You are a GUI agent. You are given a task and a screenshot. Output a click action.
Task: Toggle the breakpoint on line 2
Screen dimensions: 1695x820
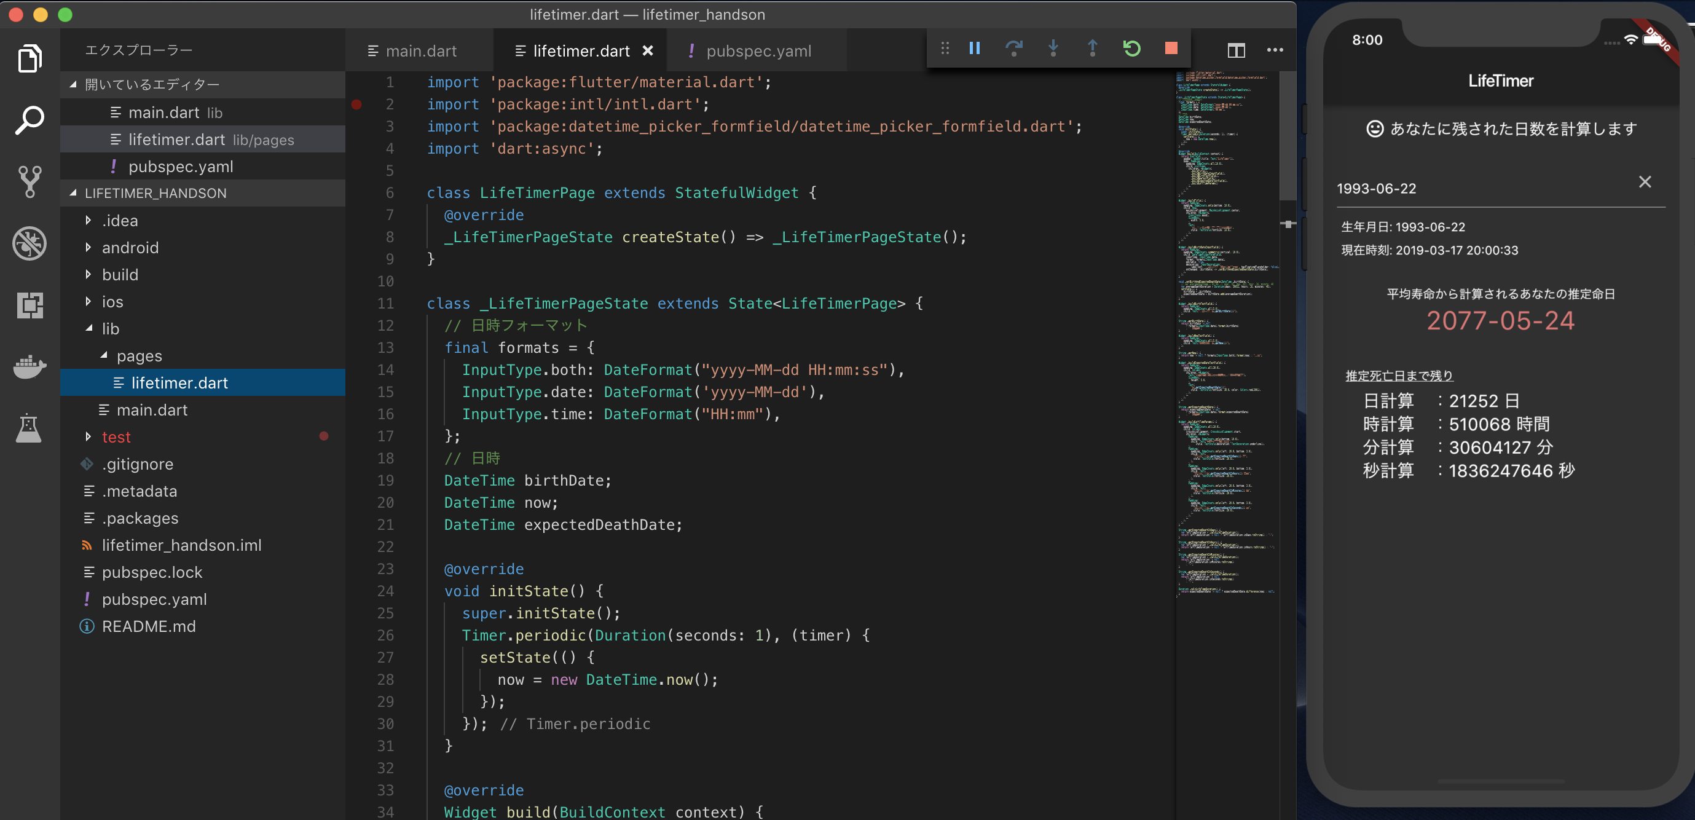point(356,104)
